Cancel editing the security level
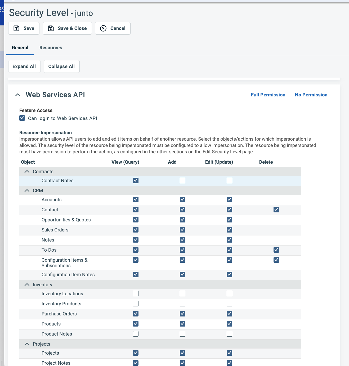Screen dimensions: 349x366 tap(113, 28)
